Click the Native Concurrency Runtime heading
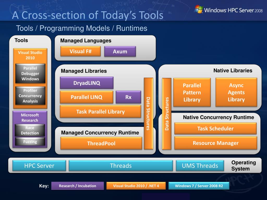Viewport: 267px width, 200px height. [219, 117]
